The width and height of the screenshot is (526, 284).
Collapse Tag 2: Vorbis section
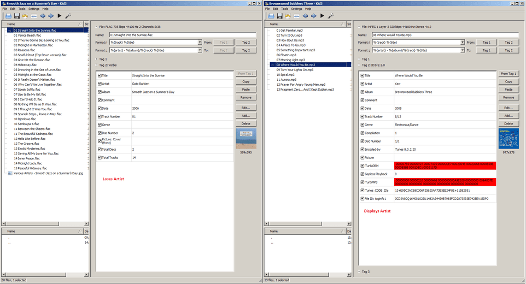(x=96, y=66)
